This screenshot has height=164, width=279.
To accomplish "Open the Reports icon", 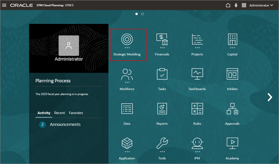I will [x=162, y=109].
